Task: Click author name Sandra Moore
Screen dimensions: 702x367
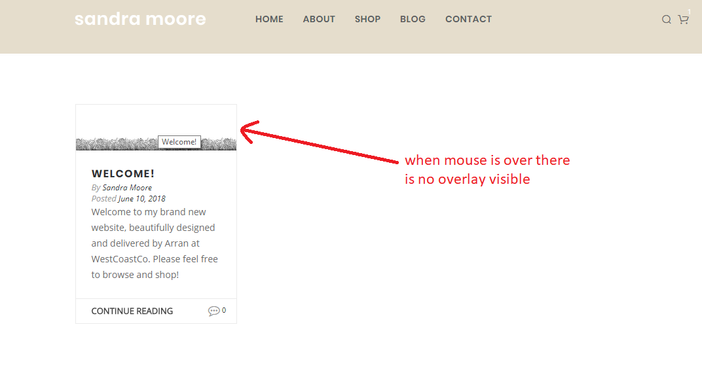Action: (x=127, y=188)
